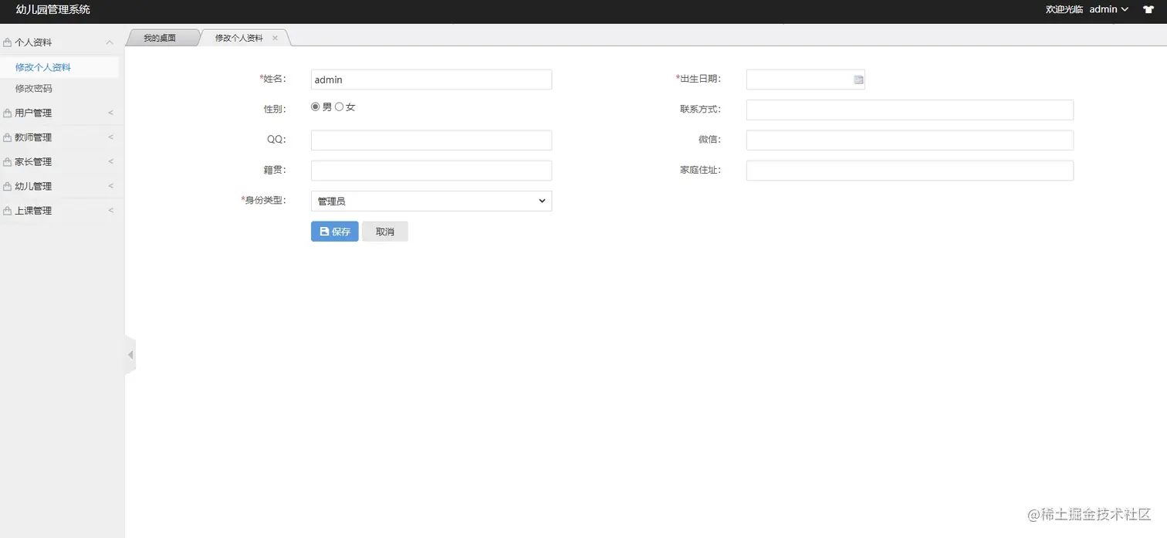The width and height of the screenshot is (1167, 538).
Task: Close the 修改个人资料 tab with its x
Action: tap(275, 38)
